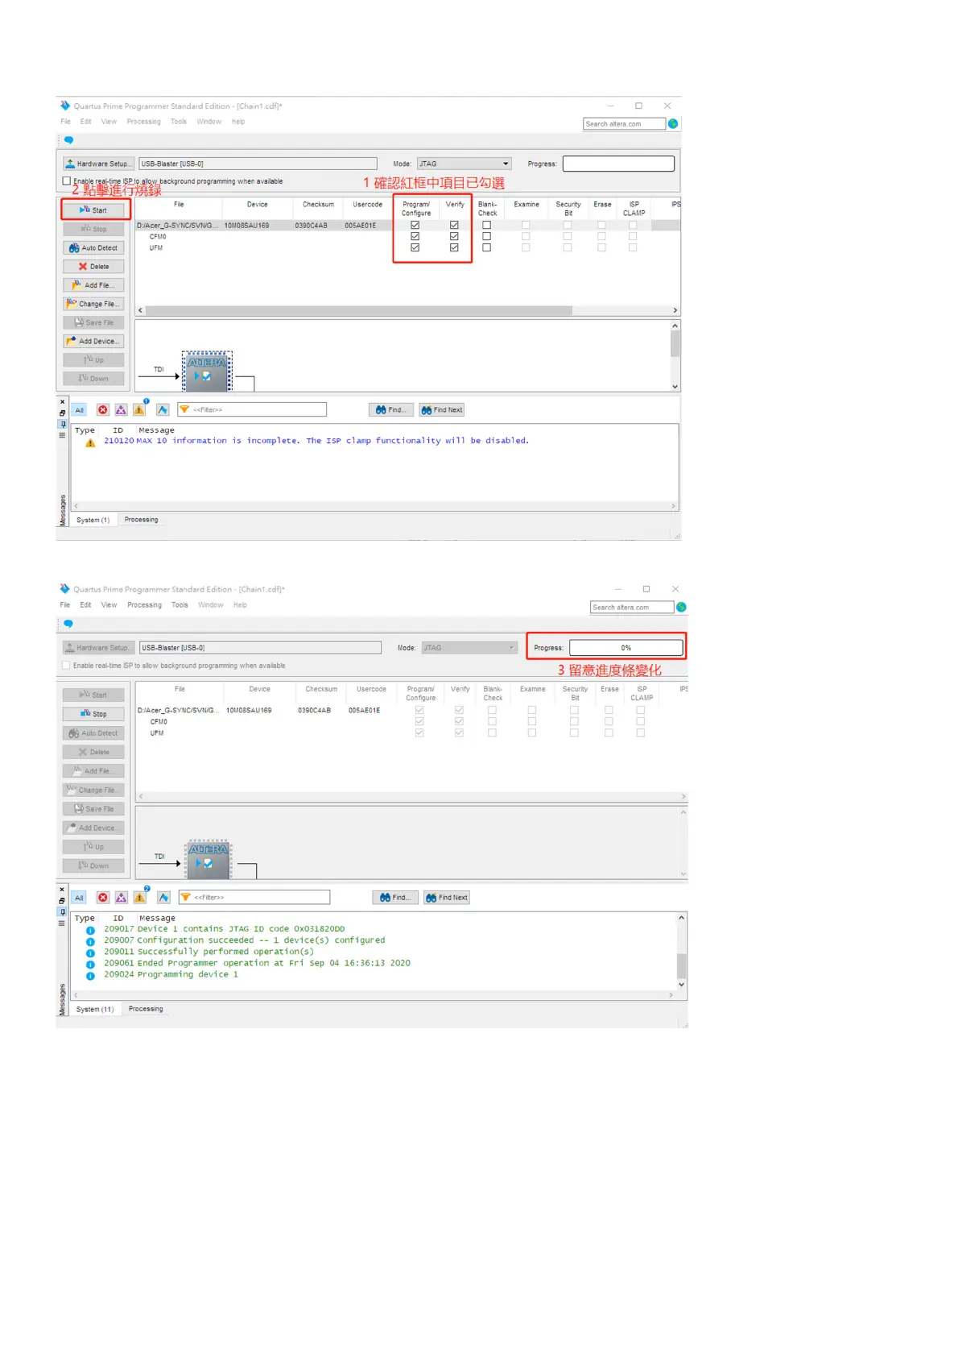The height and width of the screenshot is (1357, 958).
Task: Click Add Device... in upper Programmer window
Action: coord(94,342)
